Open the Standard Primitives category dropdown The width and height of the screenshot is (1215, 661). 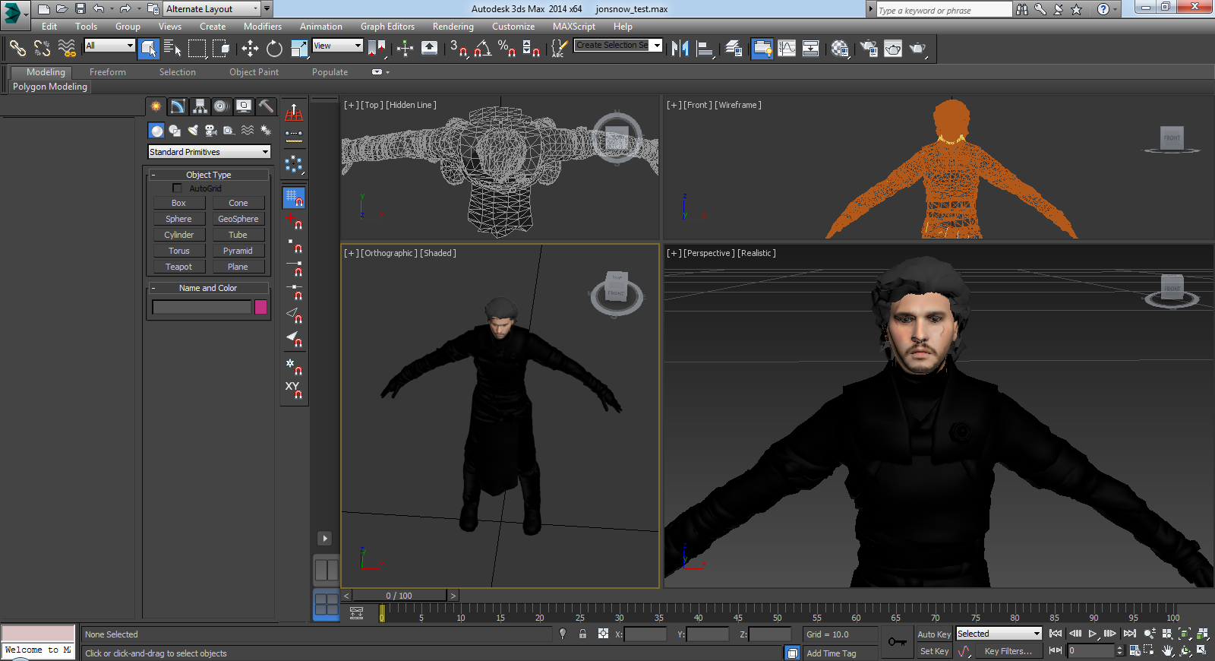pyautogui.click(x=209, y=152)
